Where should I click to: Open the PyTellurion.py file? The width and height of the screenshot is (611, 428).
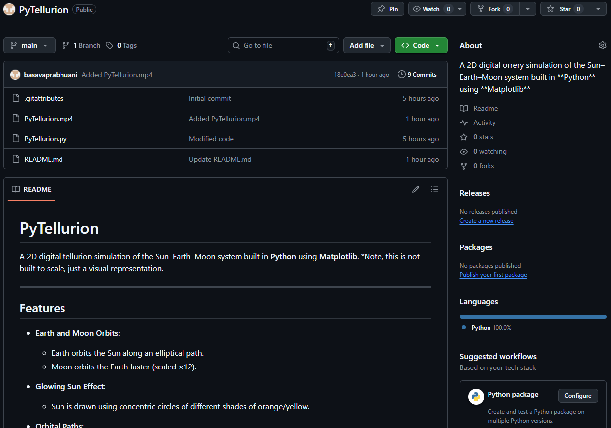point(46,139)
